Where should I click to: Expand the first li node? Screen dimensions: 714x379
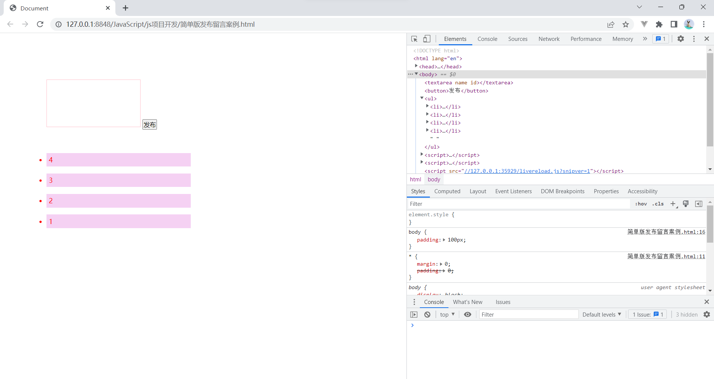427,106
